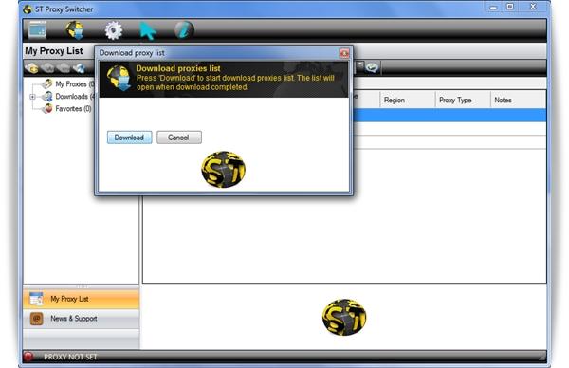Click the 'My Proxy List' panel heading

pos(54,51)
